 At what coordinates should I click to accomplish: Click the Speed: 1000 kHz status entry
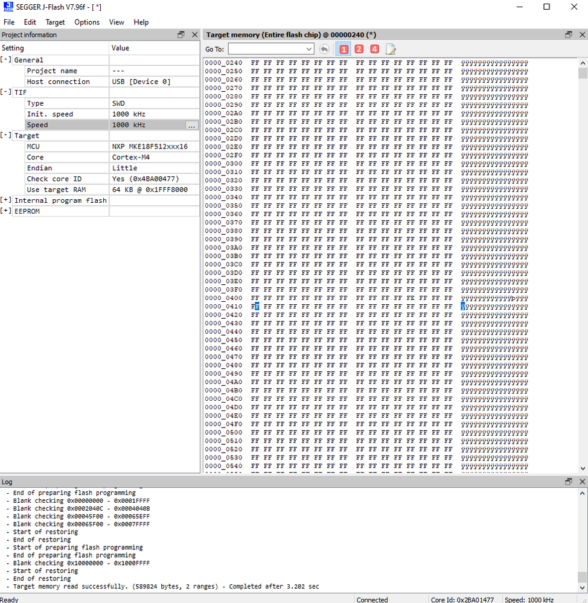click(529, 599)
